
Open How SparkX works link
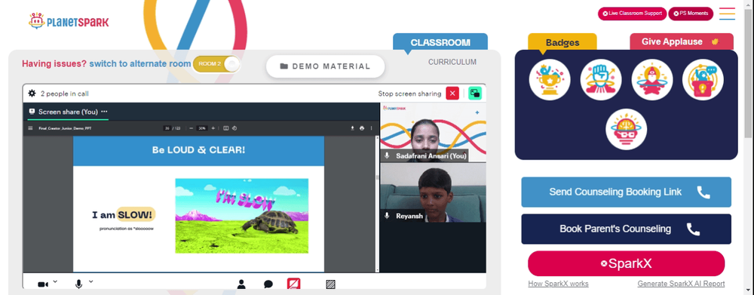point(558,284)
